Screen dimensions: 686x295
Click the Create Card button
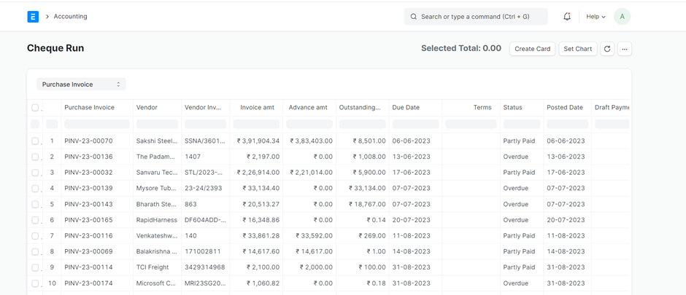tap(532, 49)
